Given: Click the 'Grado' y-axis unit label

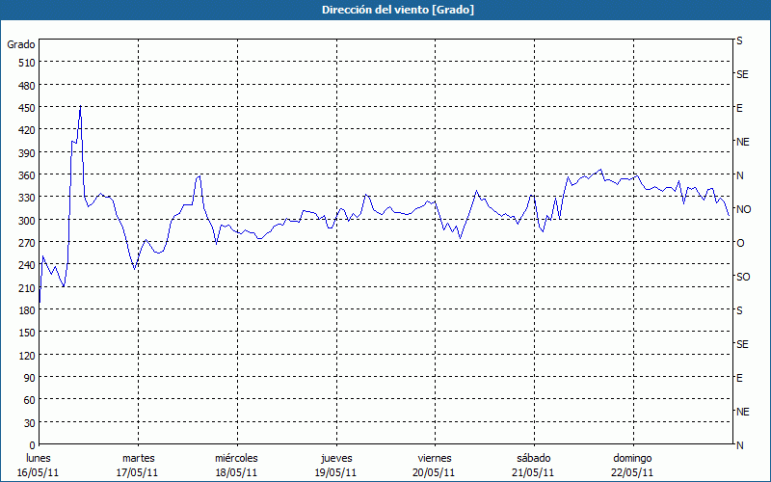Looking at the screenshot, I should click(21, 44).
